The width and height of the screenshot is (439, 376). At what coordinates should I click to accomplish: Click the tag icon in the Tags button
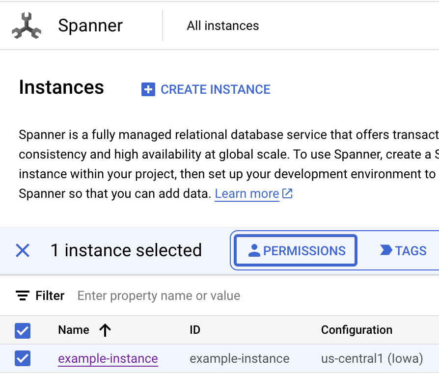pos(385,250)
